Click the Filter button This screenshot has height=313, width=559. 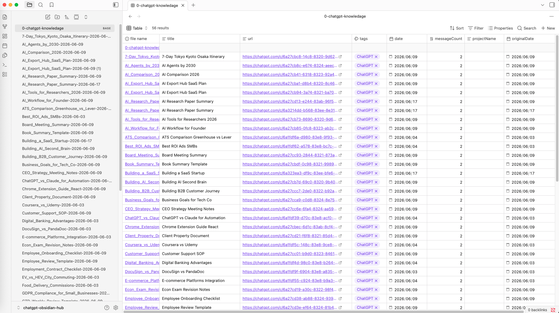[x=476, y=28]
